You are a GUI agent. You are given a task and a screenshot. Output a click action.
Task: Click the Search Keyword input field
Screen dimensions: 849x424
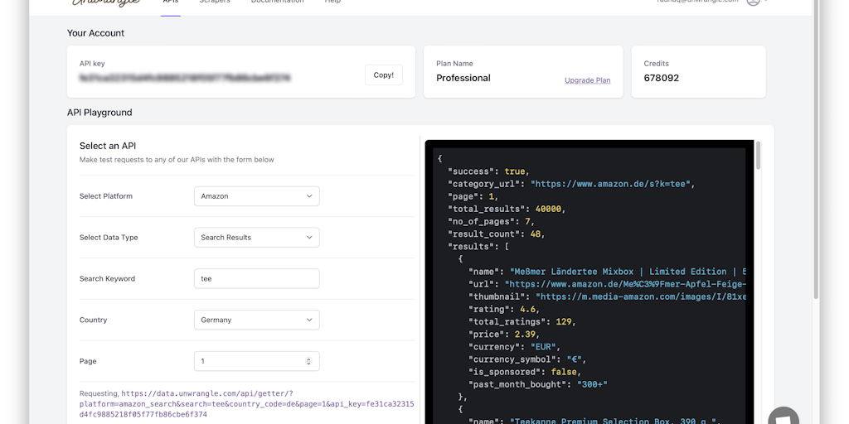(256, 279)
